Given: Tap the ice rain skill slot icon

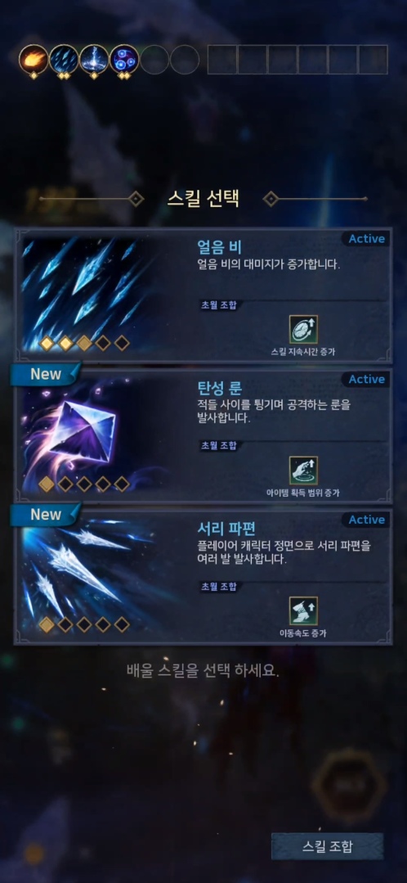Looking at the screenshot, I should [x=64, y=59].
